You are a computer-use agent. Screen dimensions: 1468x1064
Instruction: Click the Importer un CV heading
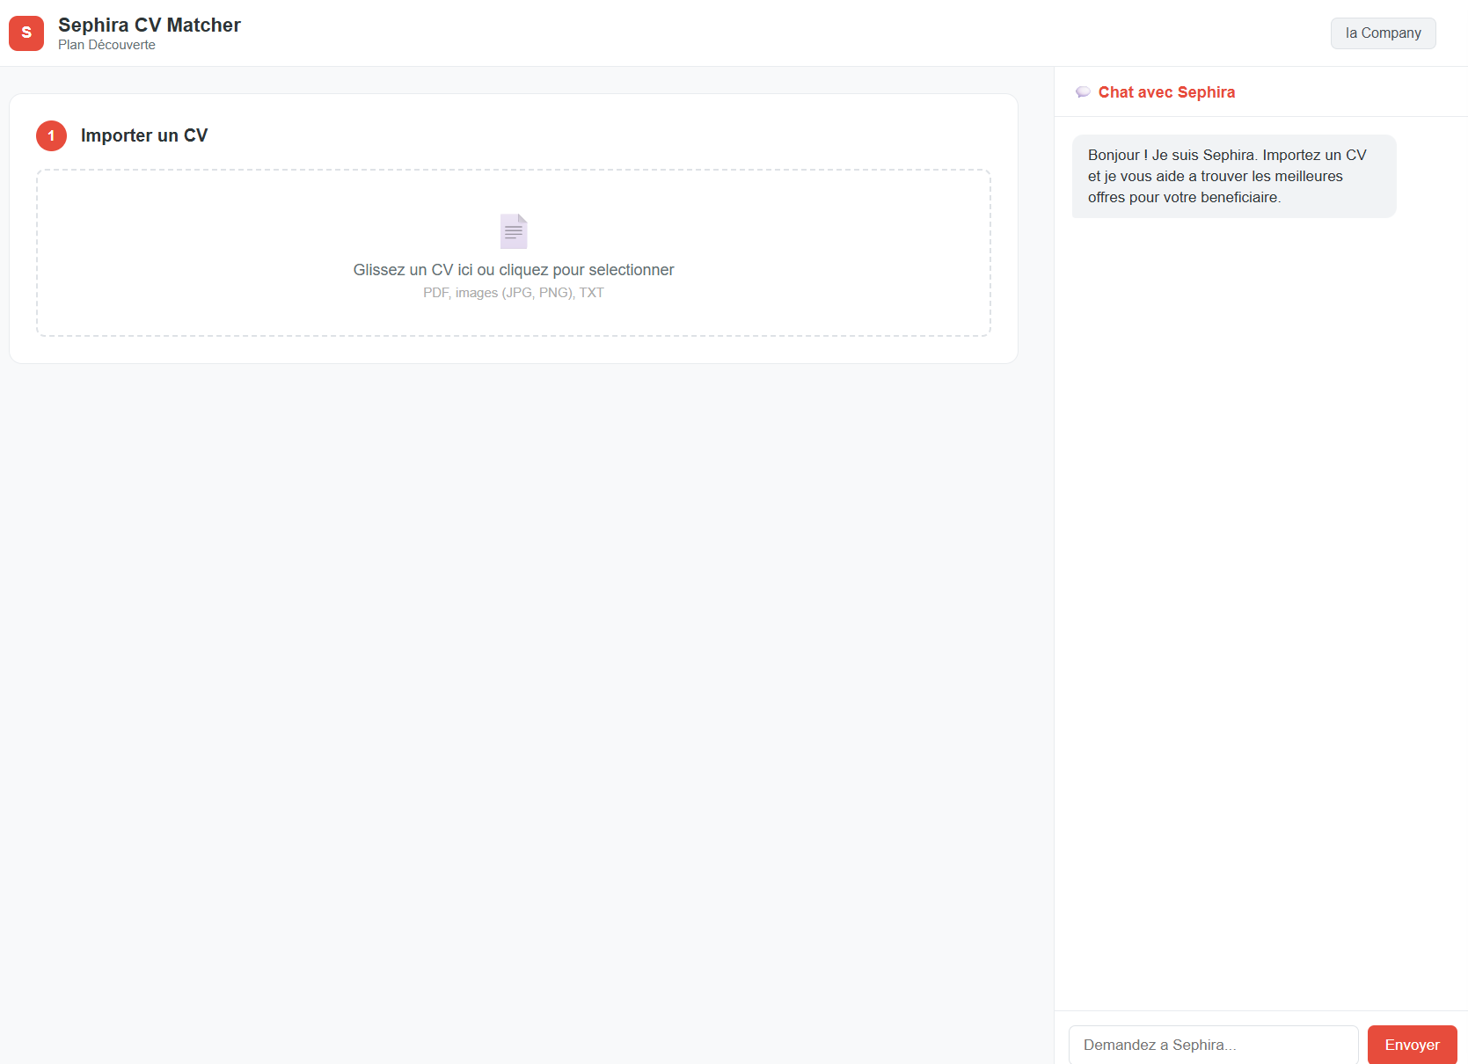coord(144,135)
